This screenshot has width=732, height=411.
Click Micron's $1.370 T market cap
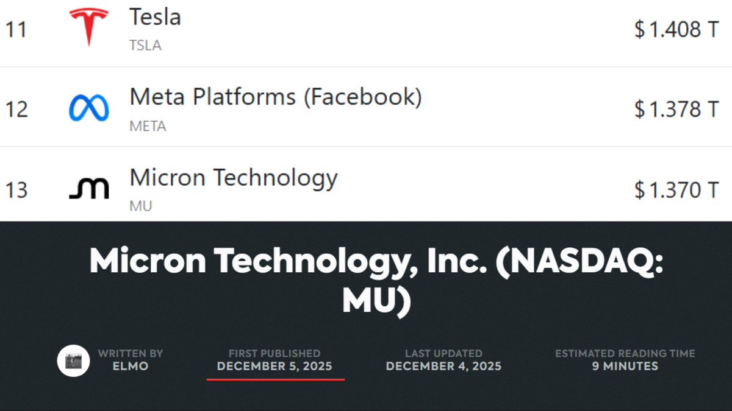(x=676, y=190)
